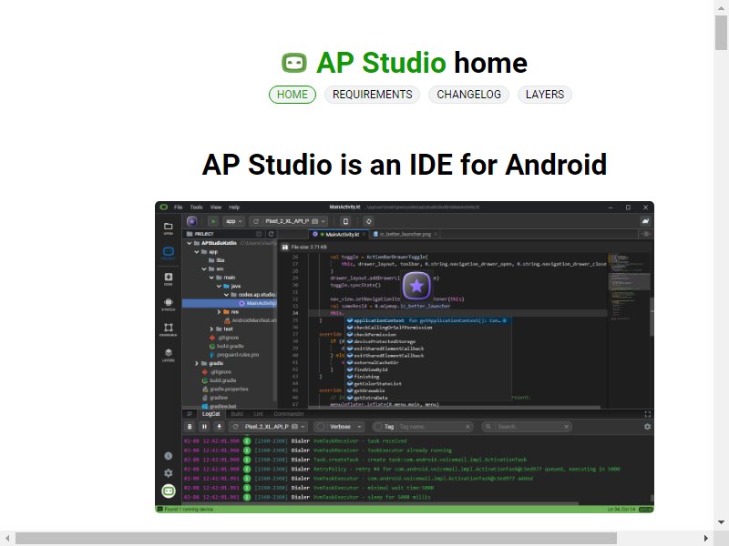Image resolution: width=729 pixels, height=546 pixels.
Task: Open the View menu
Action: 216,207
